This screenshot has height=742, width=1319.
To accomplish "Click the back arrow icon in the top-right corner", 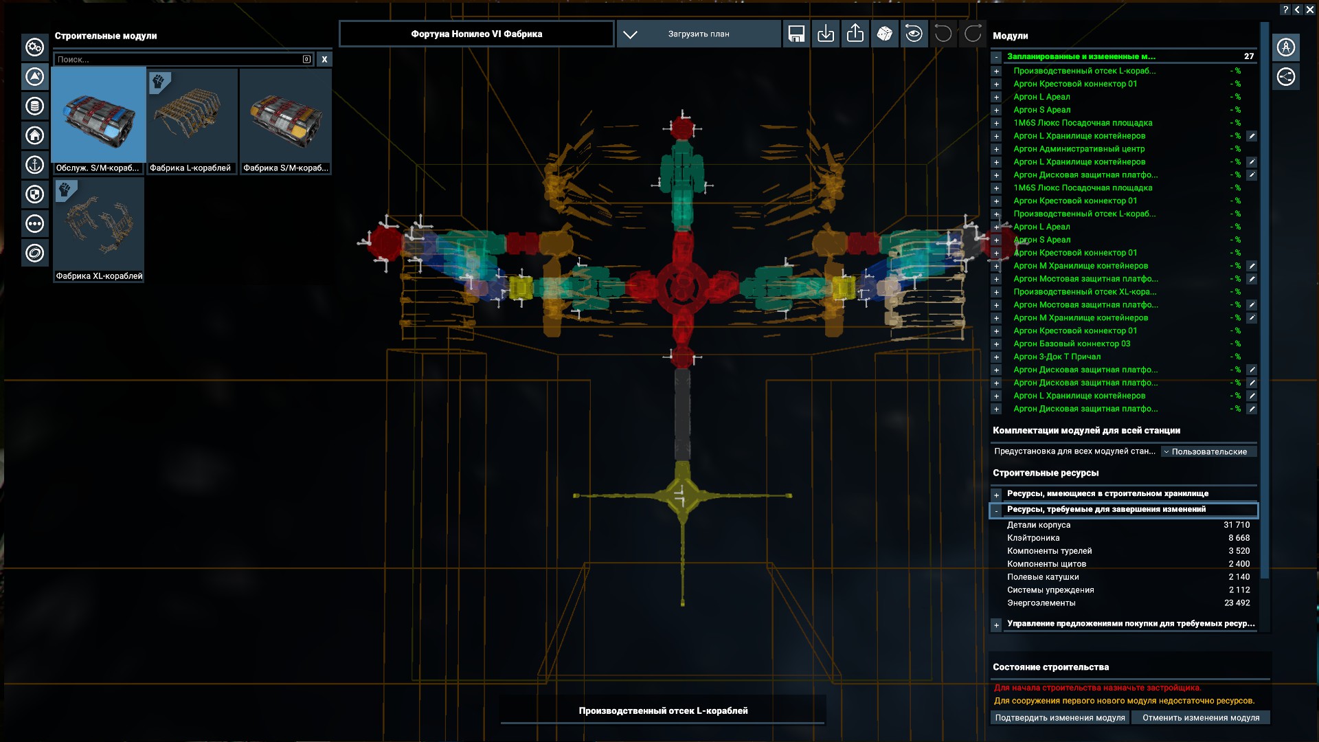I will pos(1297,10).
